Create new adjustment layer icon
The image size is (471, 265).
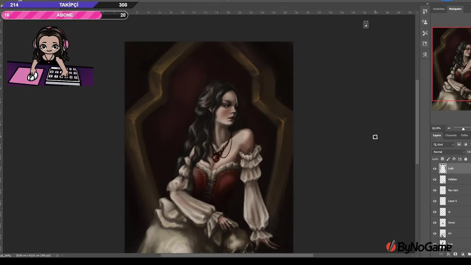[x=463, y=254]
